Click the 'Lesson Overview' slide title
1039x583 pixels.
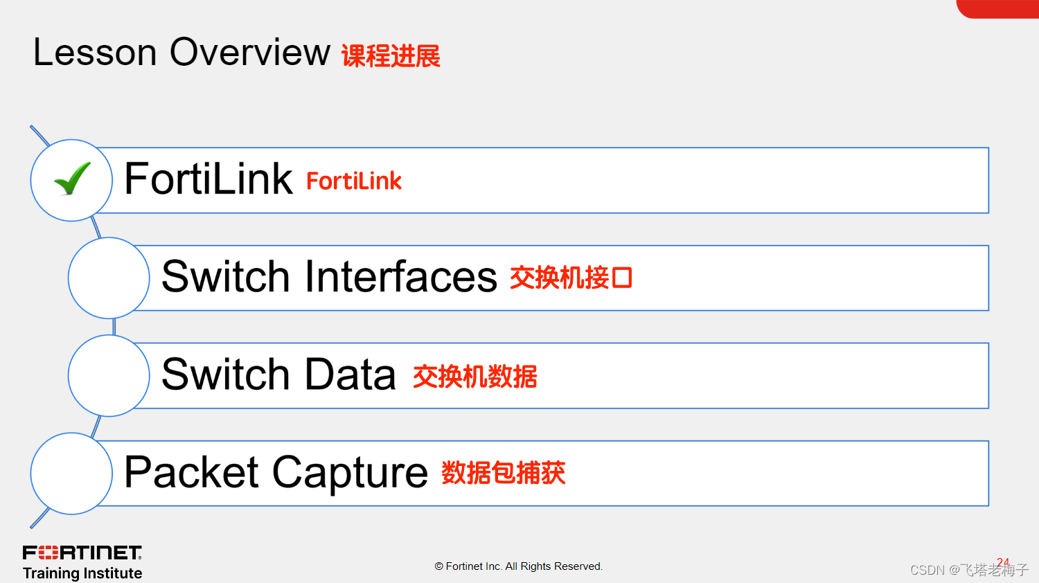pos(182,52)
